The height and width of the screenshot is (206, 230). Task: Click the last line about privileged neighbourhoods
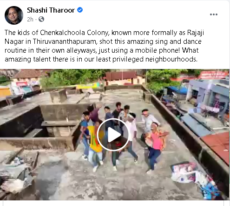(101, 59)
